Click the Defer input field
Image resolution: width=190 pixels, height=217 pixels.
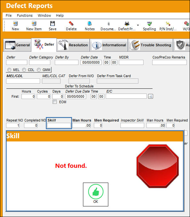pos(17,62)
